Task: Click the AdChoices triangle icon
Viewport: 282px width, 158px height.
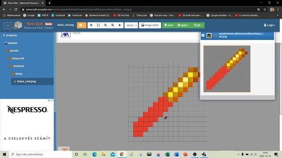Action: pyautogui.click(x=49, y=101)
